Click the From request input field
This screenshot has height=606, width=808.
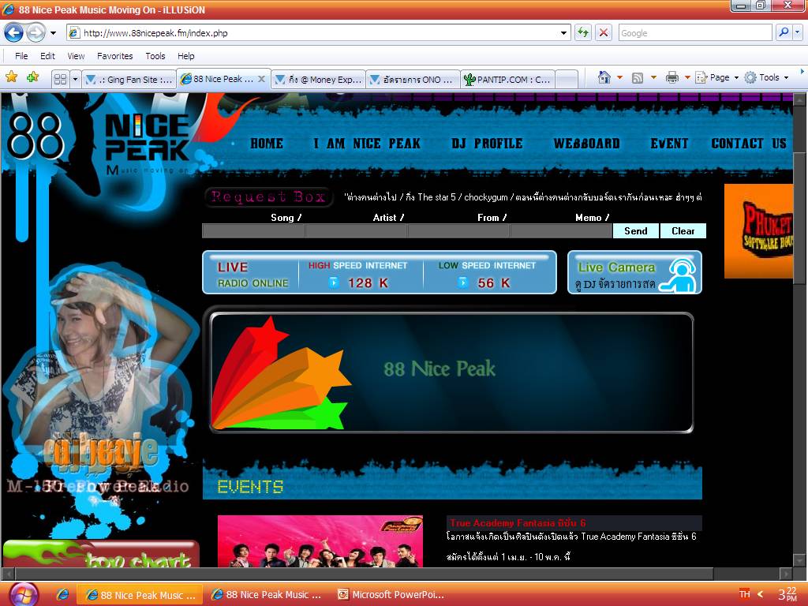pos(458,231)
